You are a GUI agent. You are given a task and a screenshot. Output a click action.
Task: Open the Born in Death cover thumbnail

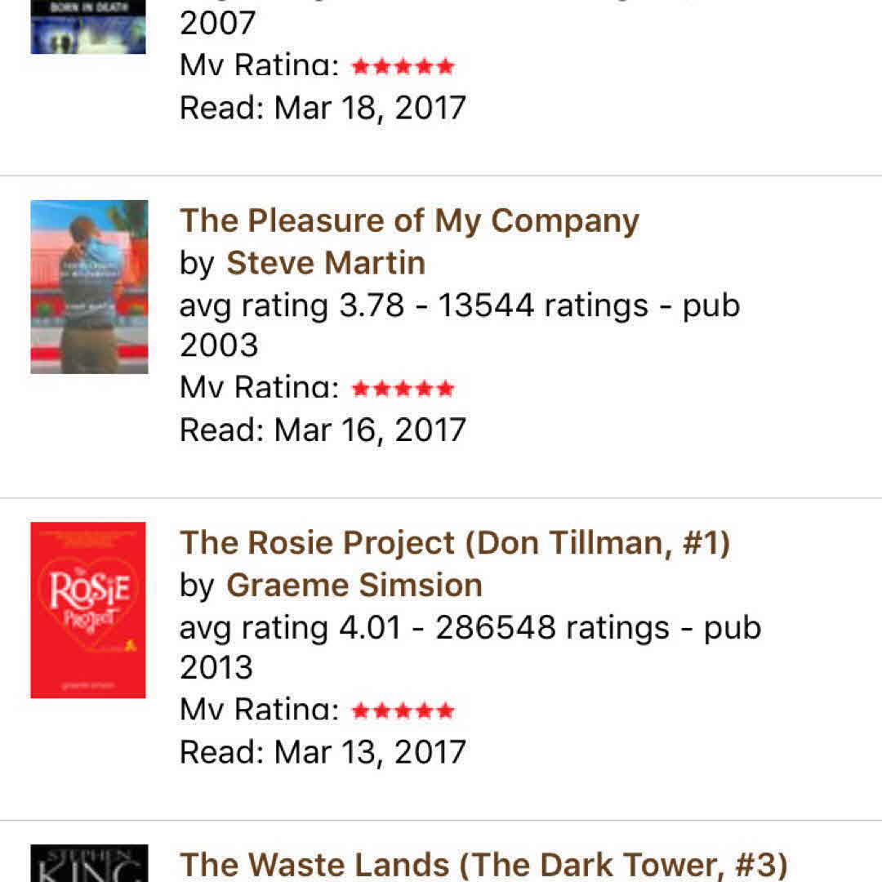tap(88, 27)
